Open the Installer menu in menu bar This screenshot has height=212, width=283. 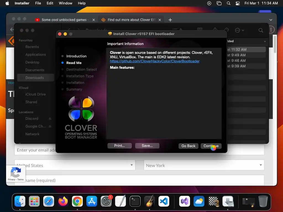coord(22,3)
